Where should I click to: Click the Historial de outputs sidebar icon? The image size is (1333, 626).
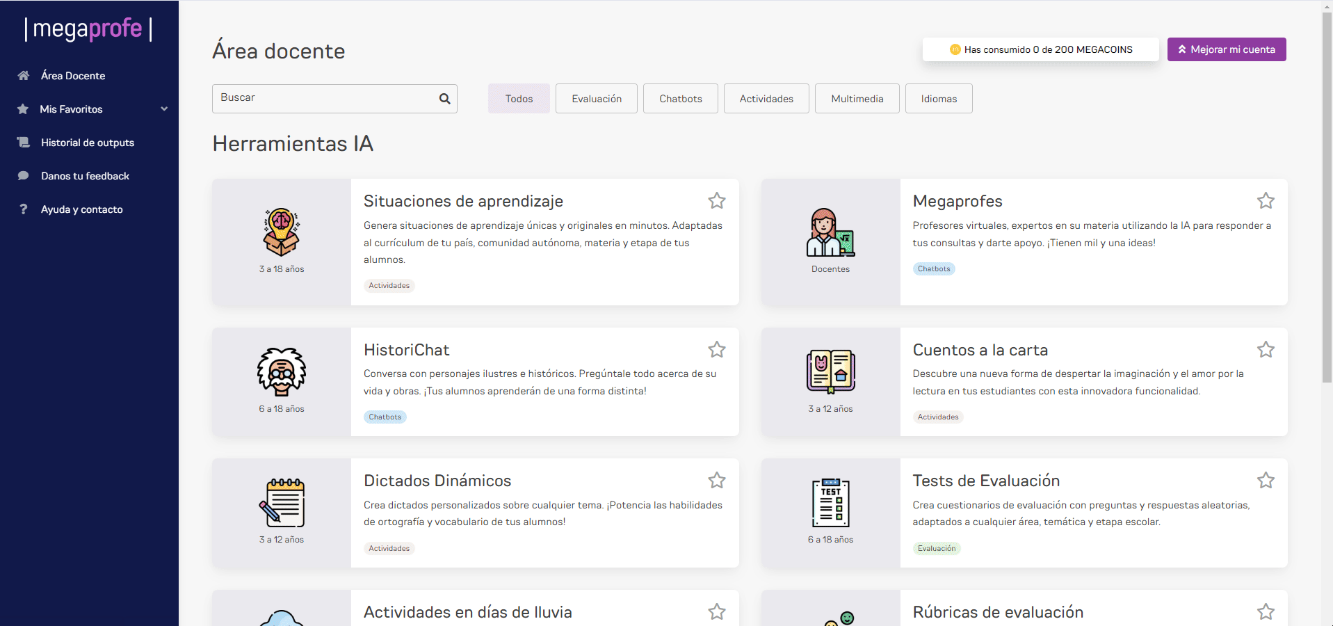pyautogui.click(x=23, y=142)
